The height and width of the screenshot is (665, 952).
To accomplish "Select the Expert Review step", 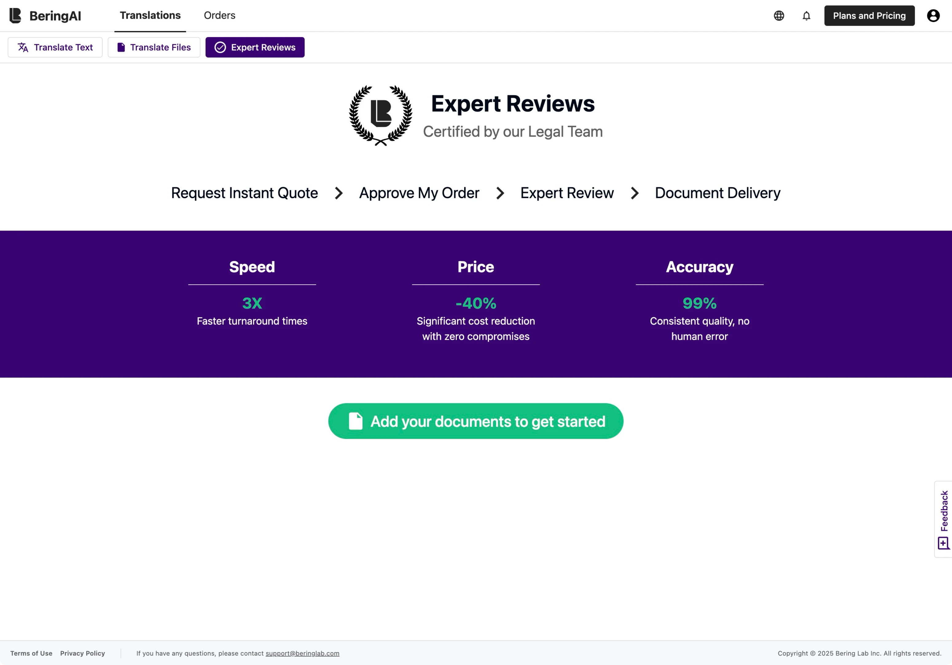I will coord(567,193).
